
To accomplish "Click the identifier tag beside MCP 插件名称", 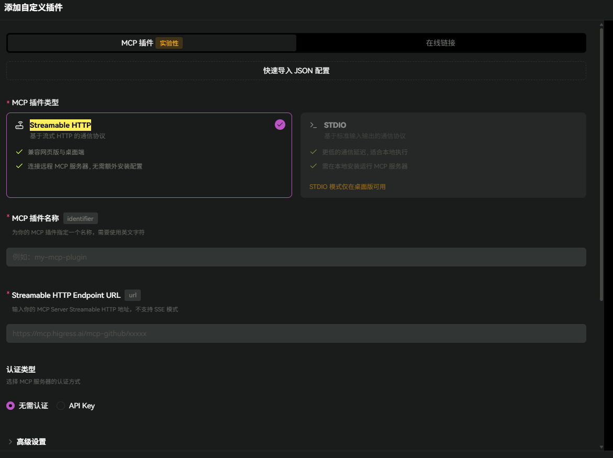I will coord(80,218).
